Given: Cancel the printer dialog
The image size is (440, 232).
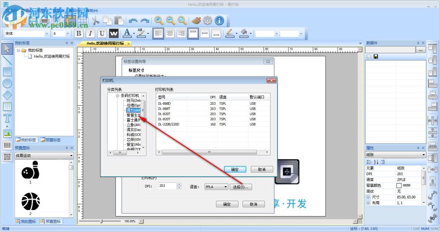Looking at the screenshot, I should coord(262,169).
